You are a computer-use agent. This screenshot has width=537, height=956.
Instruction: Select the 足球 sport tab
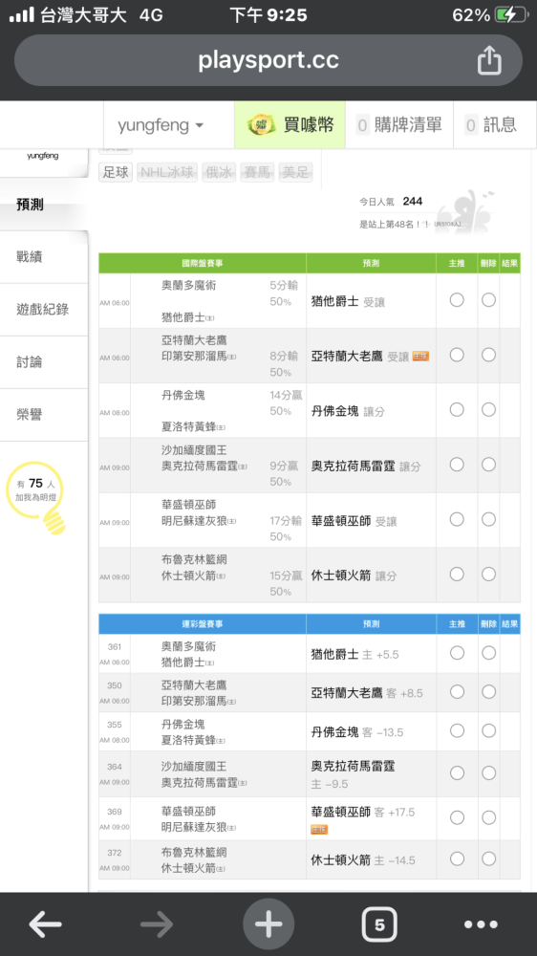[x=116, y=172]
